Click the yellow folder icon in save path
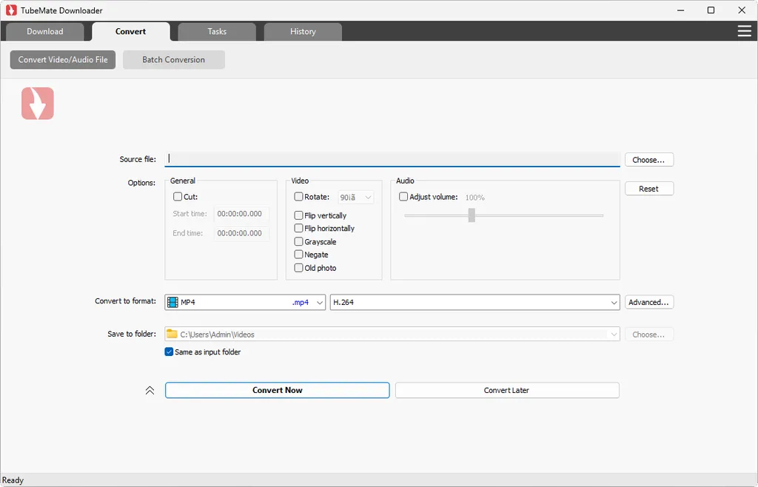Screen dimensions: 758x487 [172, 334]
